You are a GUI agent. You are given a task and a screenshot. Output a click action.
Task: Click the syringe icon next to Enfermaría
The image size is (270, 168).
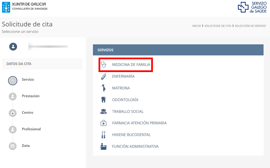[x=104, y=76]
